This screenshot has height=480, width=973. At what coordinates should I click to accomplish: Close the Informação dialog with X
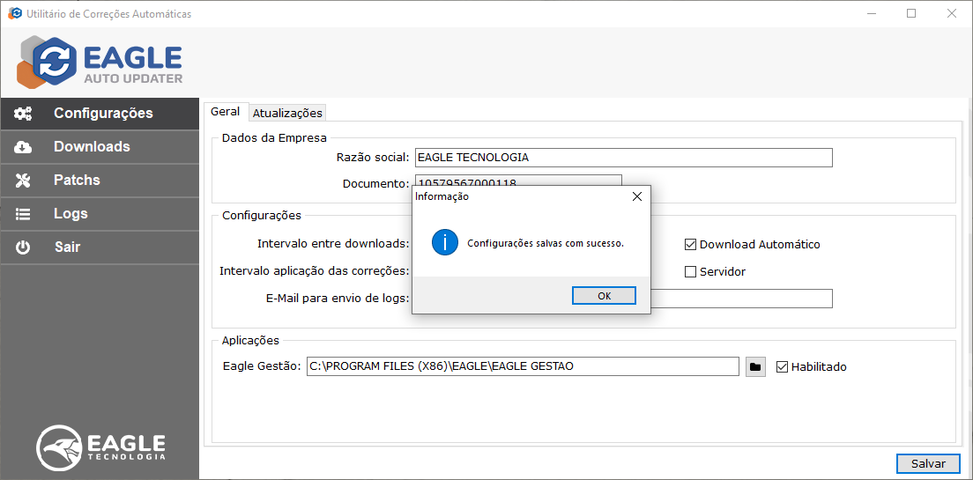[x=636, y=197]
